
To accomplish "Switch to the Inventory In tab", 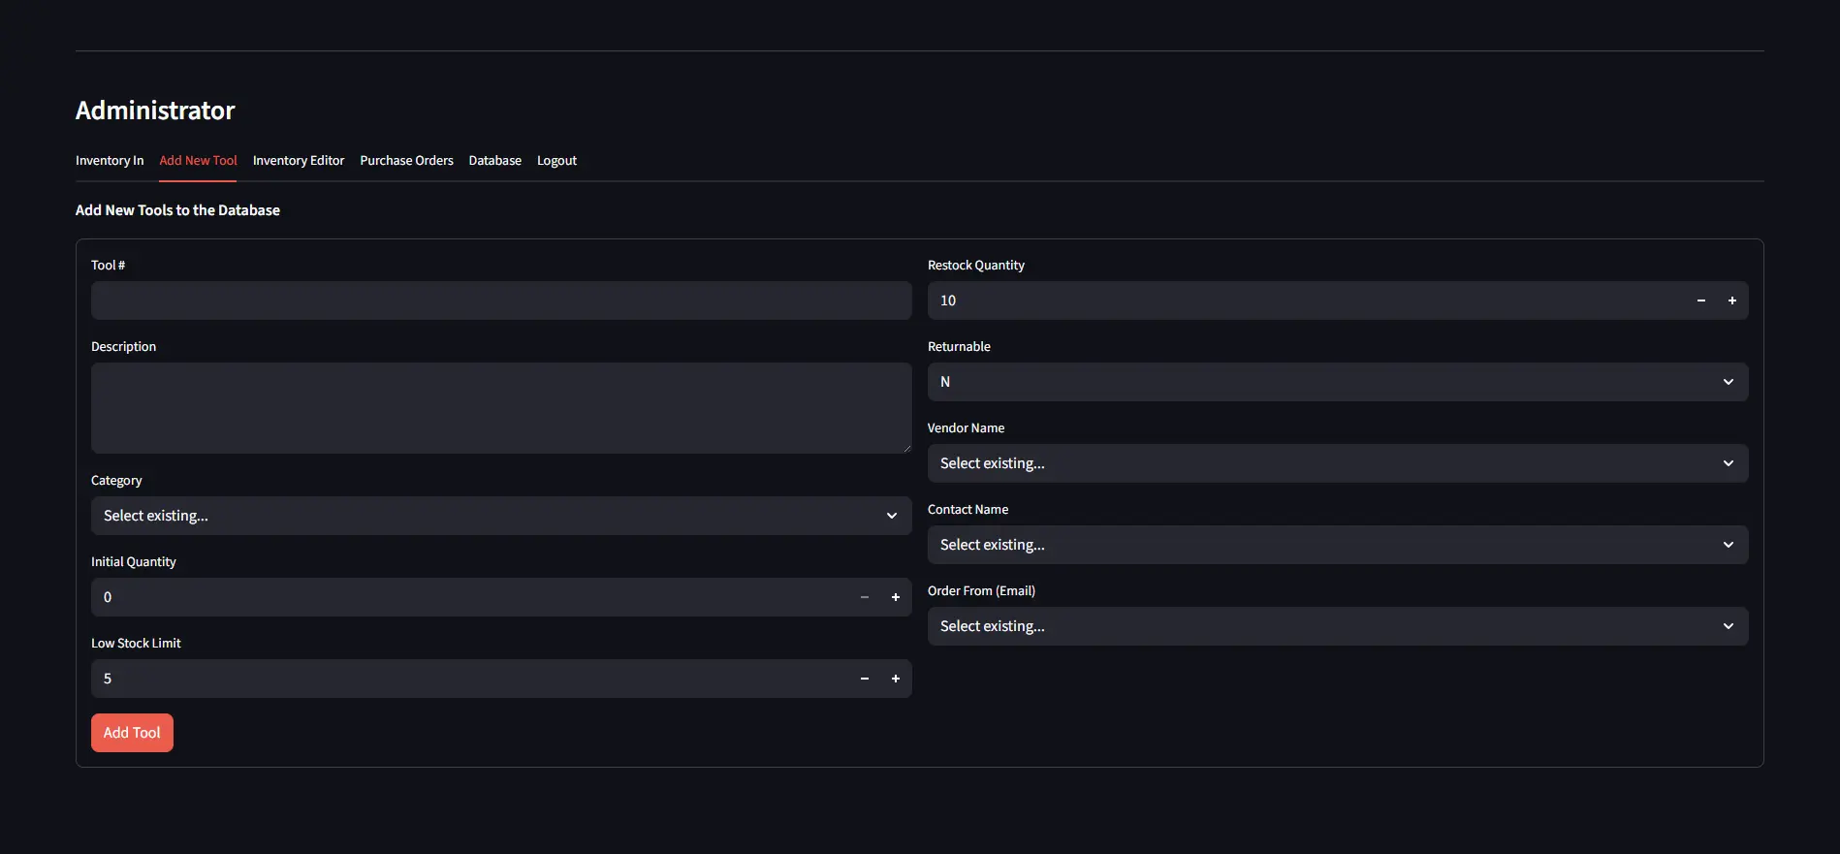I will coord(110,161).
